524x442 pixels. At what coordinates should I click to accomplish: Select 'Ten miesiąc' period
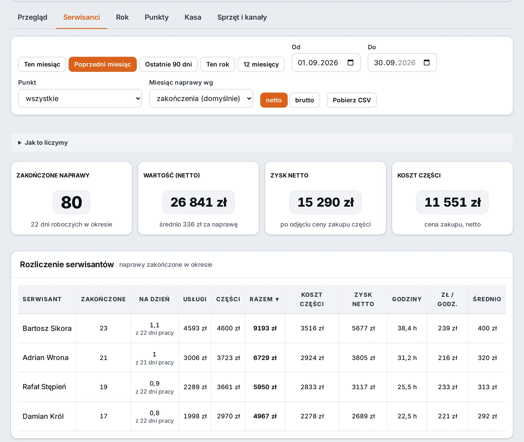pos(42,64)
